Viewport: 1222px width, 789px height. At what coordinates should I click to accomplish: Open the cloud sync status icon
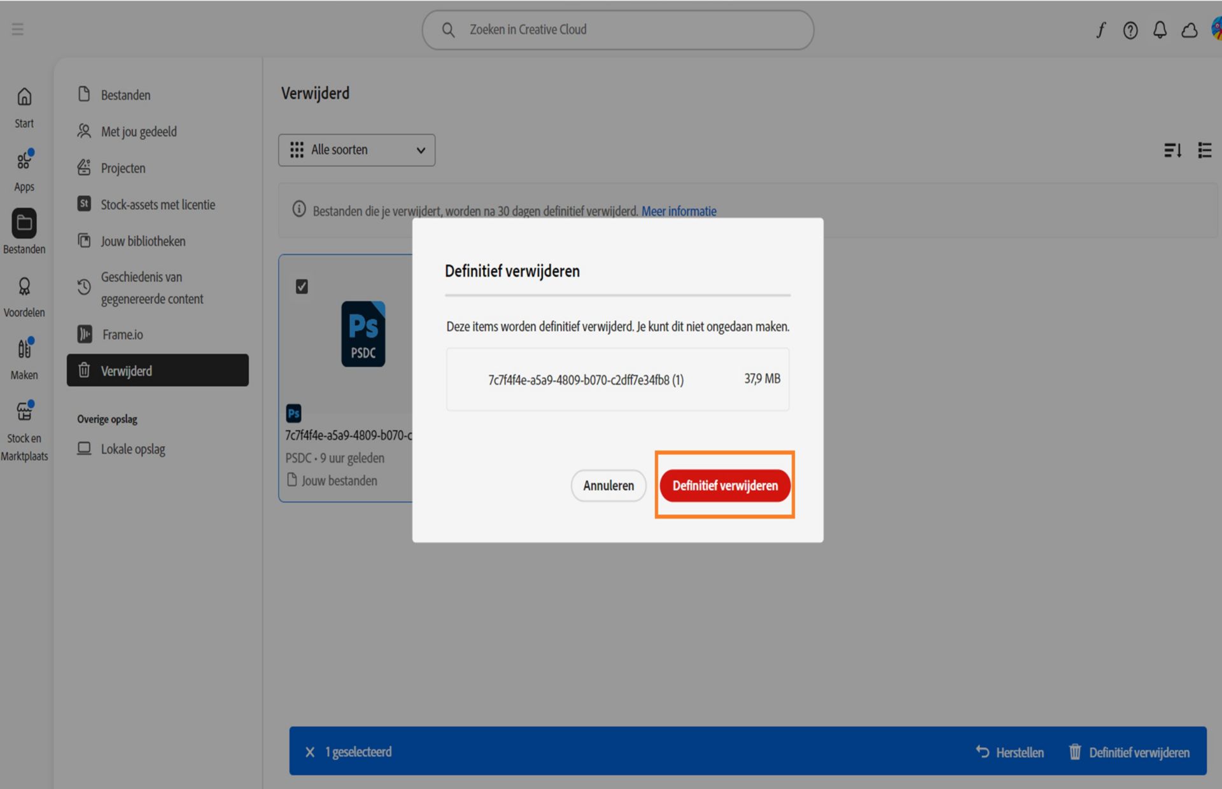(1190, 30)
